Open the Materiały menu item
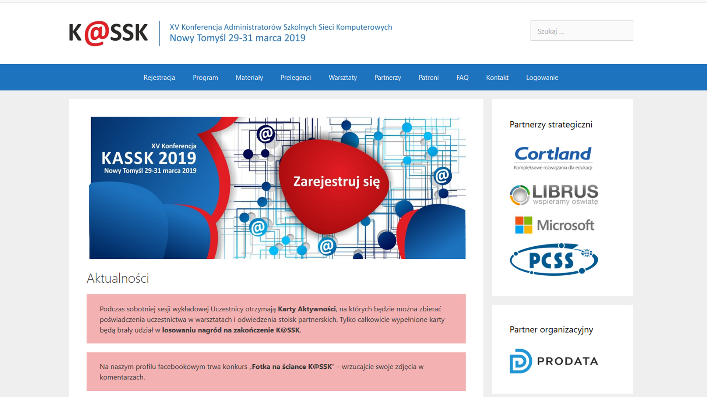Viewport: 707px width, 397px height. (x=249, y=78)
